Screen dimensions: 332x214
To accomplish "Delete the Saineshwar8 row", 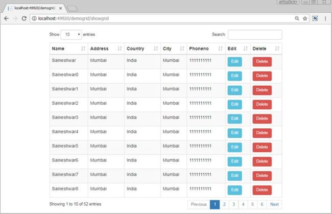I will pos(262,190).
